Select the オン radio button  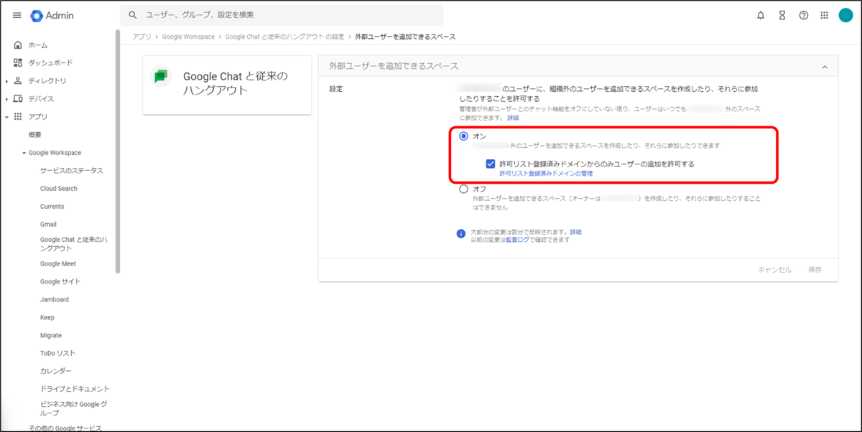pos(463,136)
